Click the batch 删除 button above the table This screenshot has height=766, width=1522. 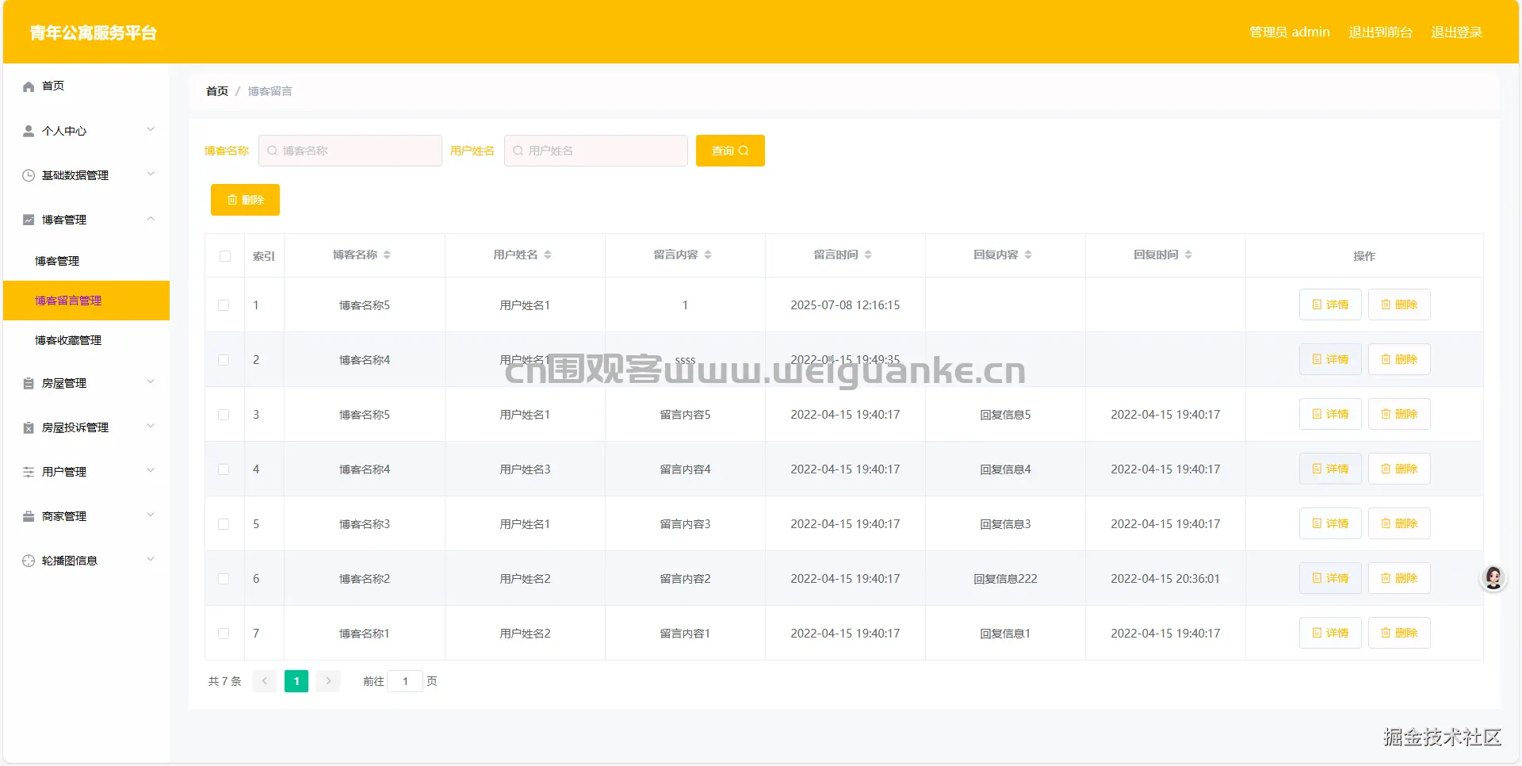pos(245,200)
